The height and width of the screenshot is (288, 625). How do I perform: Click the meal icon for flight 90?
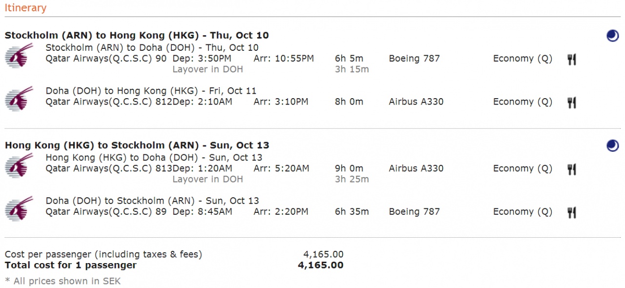(572, 60)
